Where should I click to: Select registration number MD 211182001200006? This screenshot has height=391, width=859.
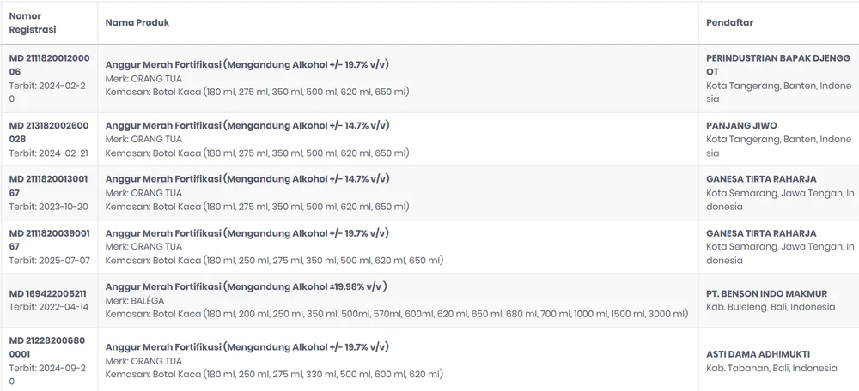point(49,64)
